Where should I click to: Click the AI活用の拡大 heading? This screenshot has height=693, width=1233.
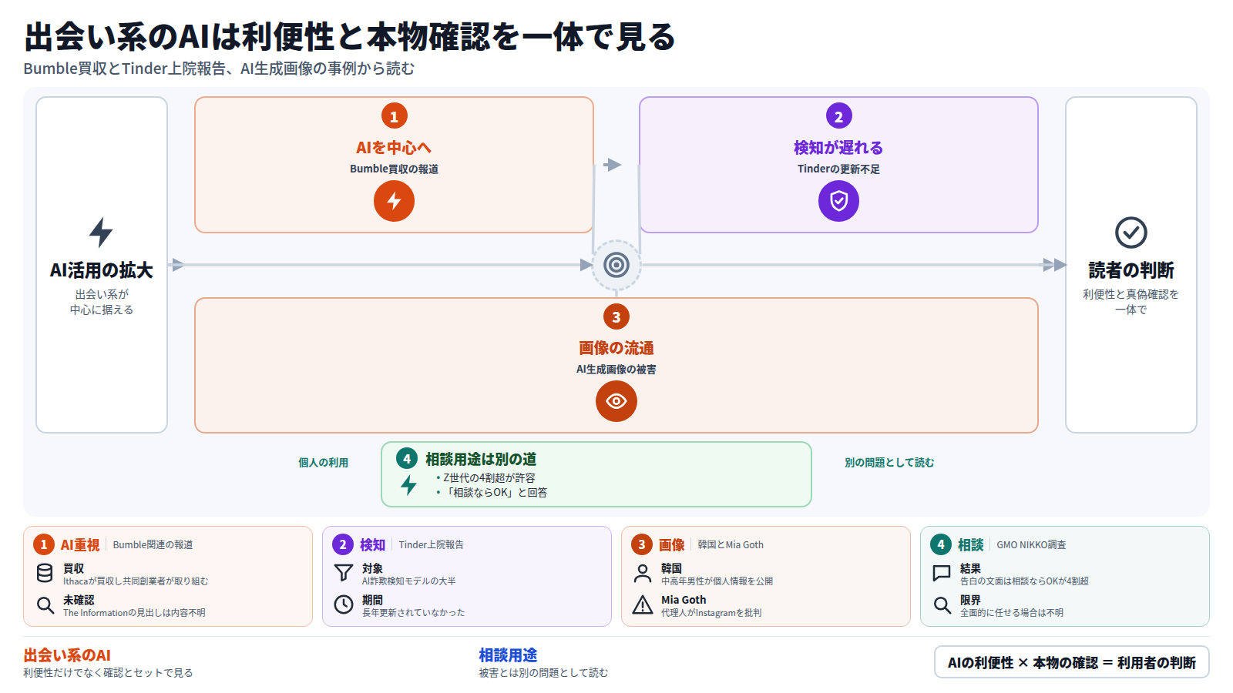(x=101, y=270)
